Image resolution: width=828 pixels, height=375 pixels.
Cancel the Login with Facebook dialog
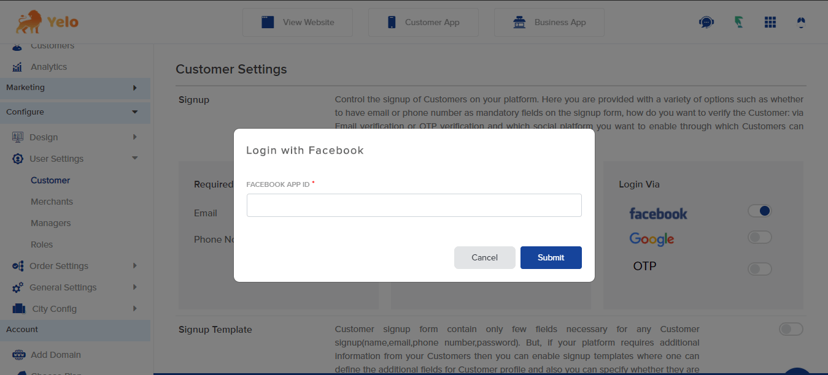[484, 257]
